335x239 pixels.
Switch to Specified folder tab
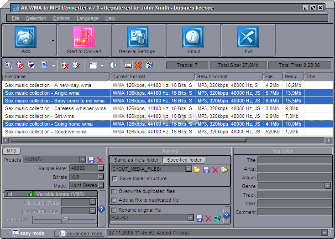click(x=184, y=160)
